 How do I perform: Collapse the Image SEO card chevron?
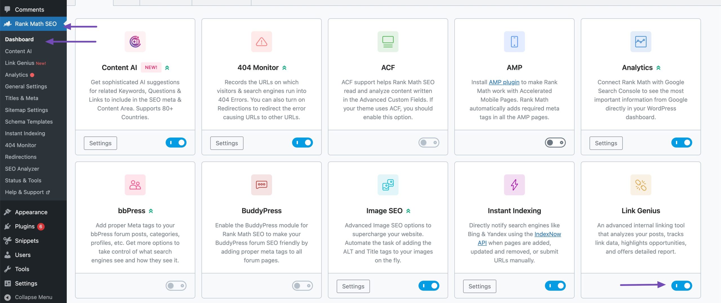(x=408, y=210)
